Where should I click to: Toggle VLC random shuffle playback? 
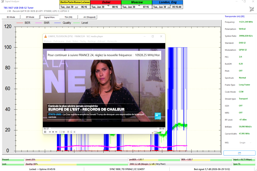[x=75, y=132]
